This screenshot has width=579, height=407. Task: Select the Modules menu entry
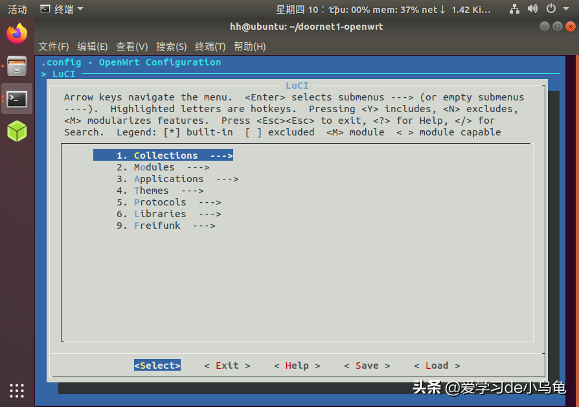[153, 167]
